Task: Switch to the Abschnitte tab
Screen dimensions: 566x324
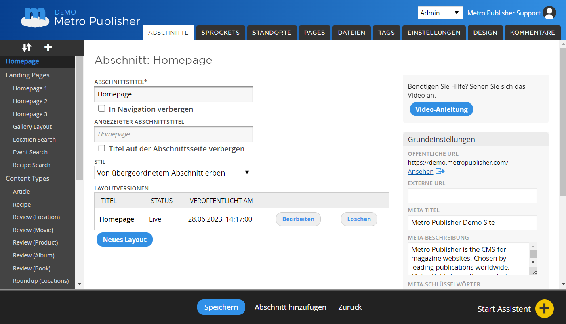Action: point(168,33)
